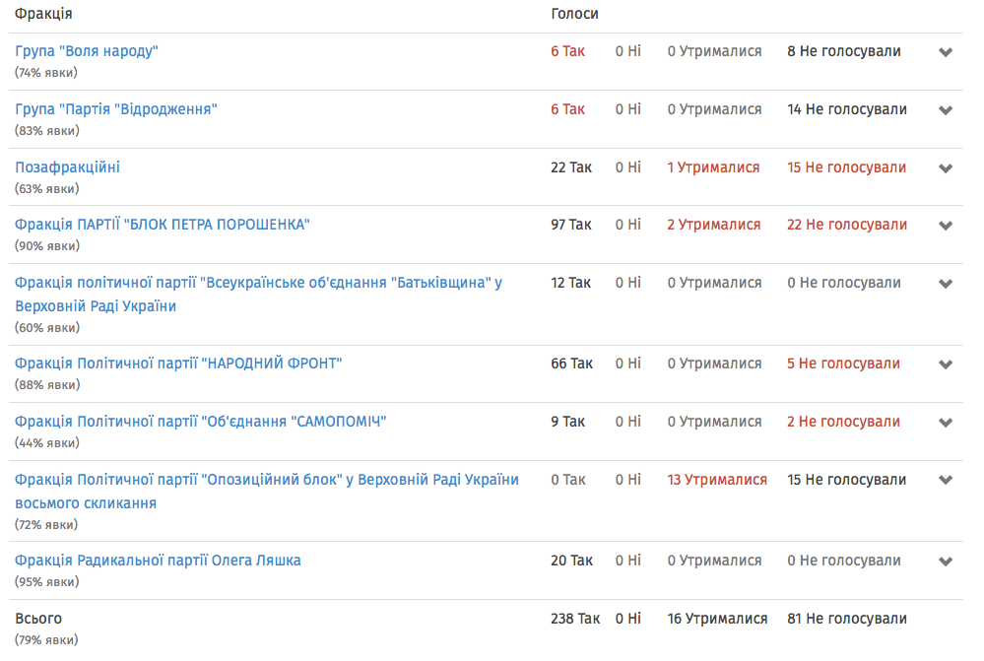Open the Радикальна партія Олега Ляшка link
Image resolution: width=984 pixels, height=661 pixels.
click(158, 561)
